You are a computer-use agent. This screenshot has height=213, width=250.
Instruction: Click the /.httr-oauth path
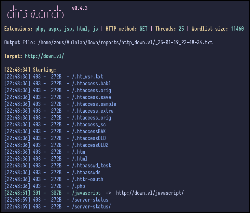(x=87, y=179)
